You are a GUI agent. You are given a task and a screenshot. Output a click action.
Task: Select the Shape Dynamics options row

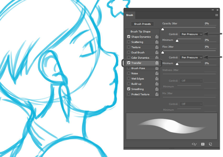coord(142,37)
